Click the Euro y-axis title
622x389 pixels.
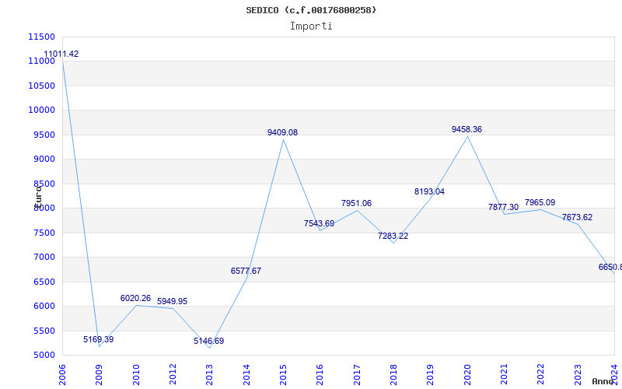pyautogui.click(x=38, y=196)
